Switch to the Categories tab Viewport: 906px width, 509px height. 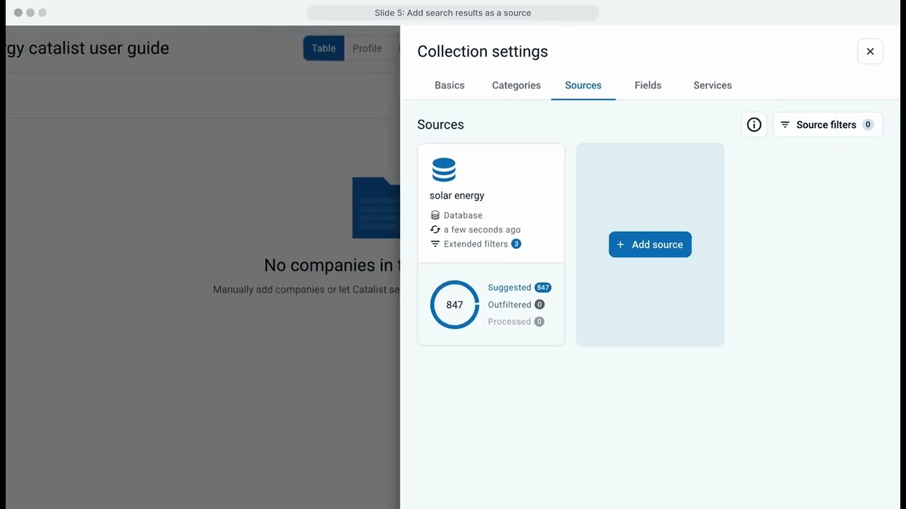click(516, 86)
